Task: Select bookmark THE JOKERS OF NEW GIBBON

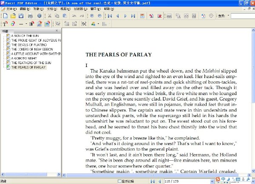Action: 32,49
